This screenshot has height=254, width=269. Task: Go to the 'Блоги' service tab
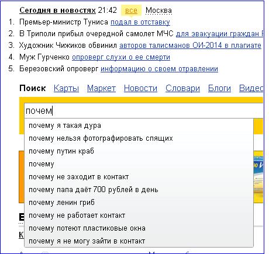pyautogui.click(x=219, y=88)
